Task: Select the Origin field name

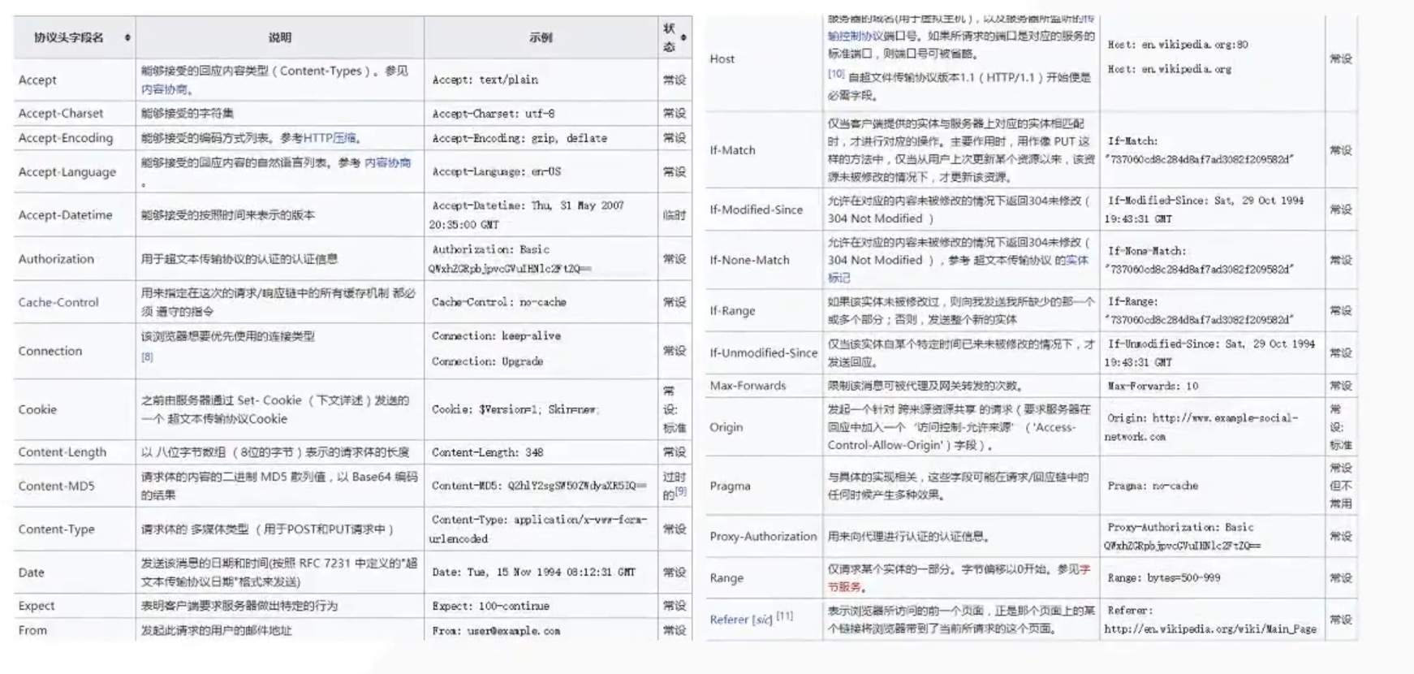Action: pyautogui.click(x=726, y=427)
